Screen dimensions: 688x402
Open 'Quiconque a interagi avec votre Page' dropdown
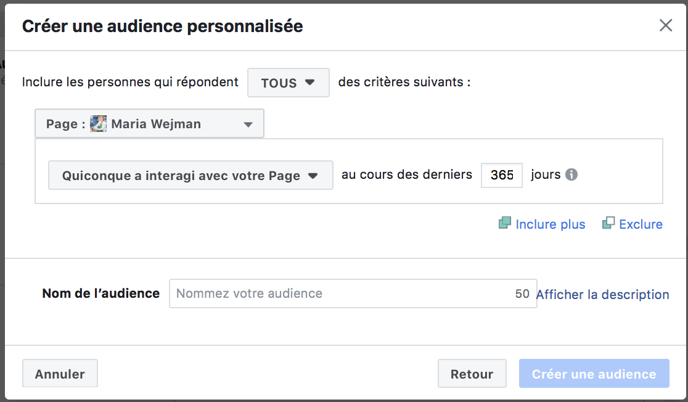click(190, 176)
